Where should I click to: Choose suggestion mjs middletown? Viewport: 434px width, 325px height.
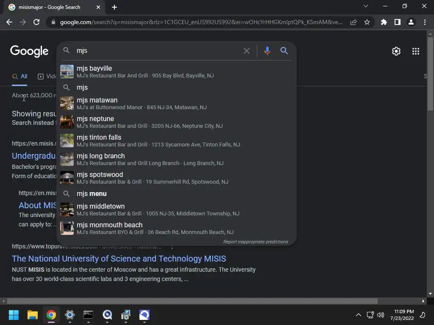click(x=177, y=209)
